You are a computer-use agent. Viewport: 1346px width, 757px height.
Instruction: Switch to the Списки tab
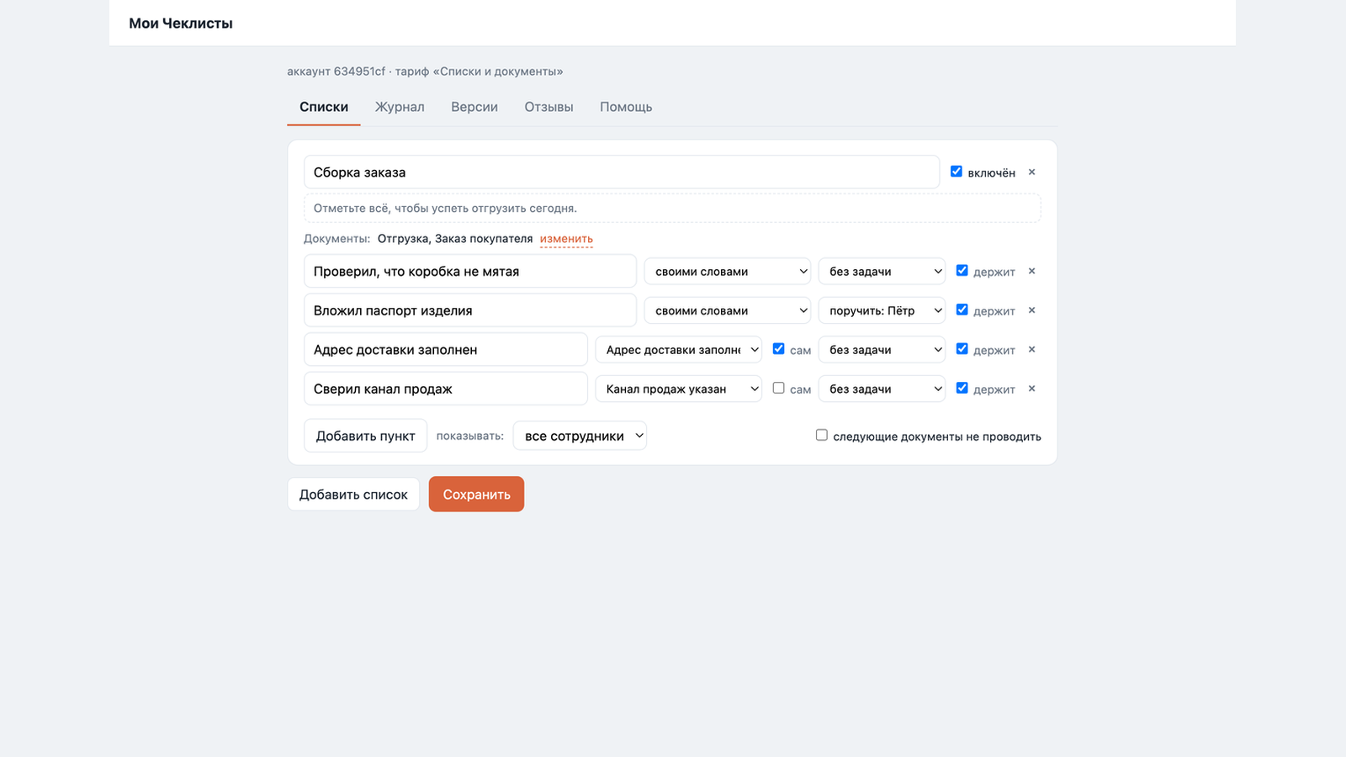pos(324,107)
